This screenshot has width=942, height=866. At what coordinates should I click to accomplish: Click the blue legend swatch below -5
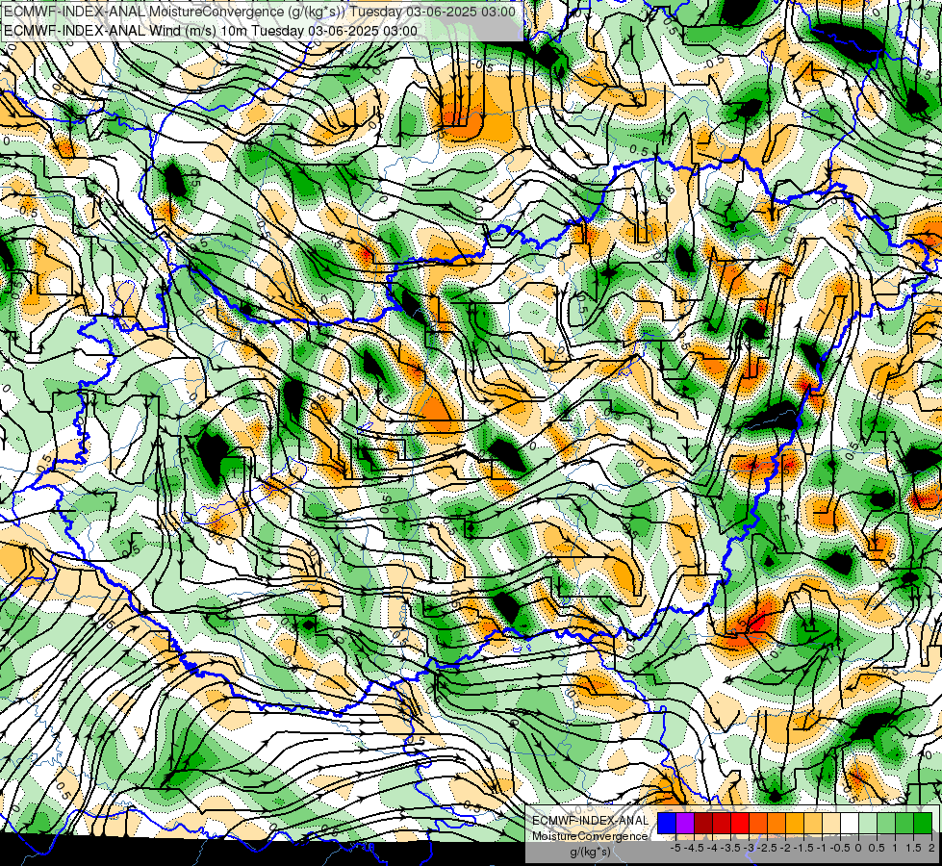[x=667, y=824]
